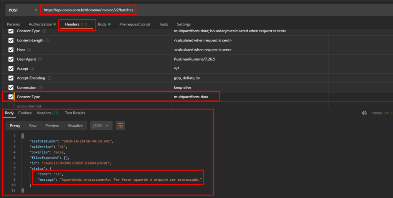
Task: Toggle response line wrap icon
Action: (x=120, y=125)
